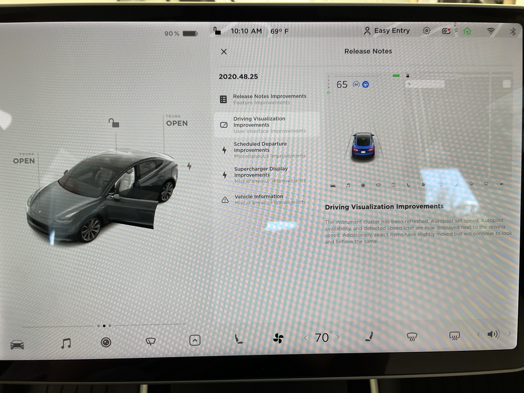Open the dashcam camera icon in the bottom bar
Viewport: 524px width, 393px height.
(106, 342)
